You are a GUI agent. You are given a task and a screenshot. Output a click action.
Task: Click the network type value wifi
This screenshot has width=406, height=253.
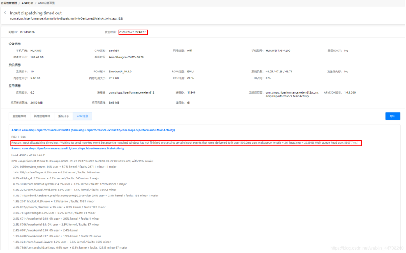coord(190,51)
